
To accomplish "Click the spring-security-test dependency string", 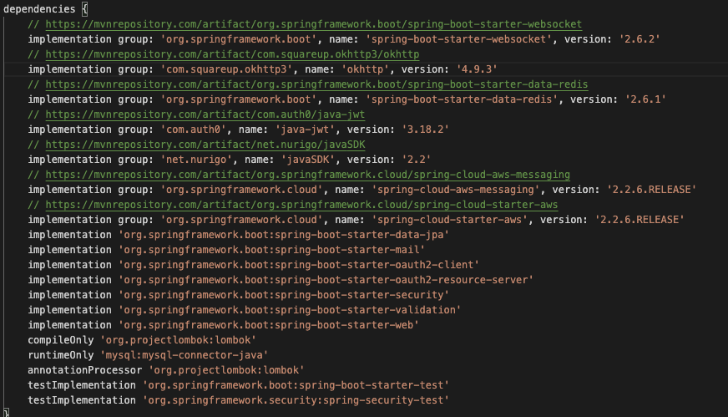I will pos(296,400).
